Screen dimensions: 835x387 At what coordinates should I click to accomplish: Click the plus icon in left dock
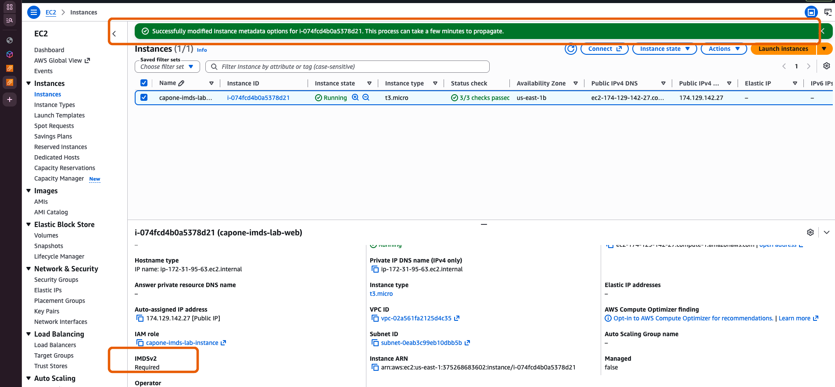pyautogui.click(x=10, y=99)
